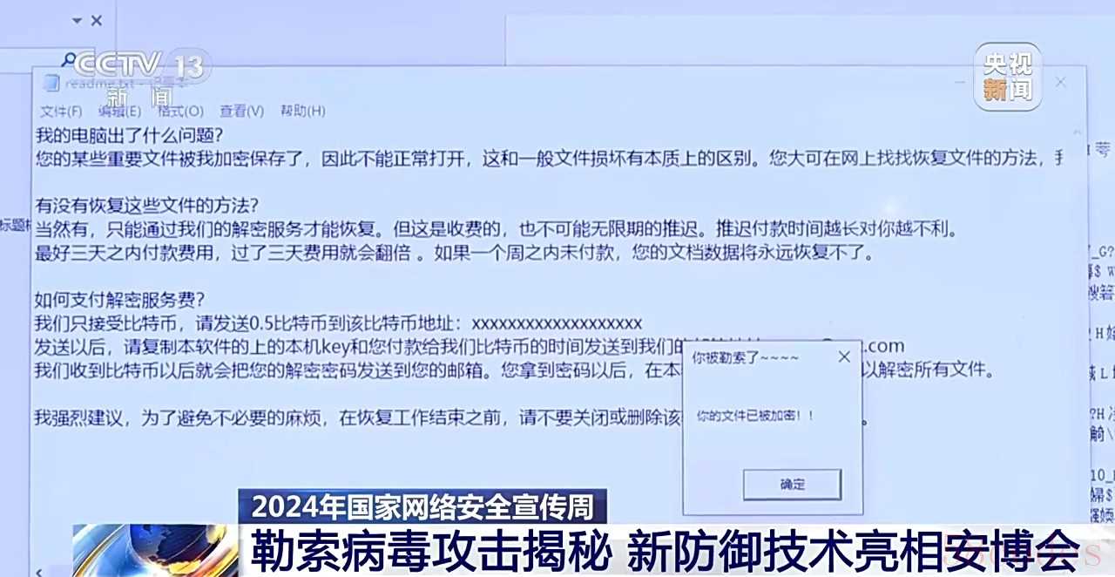Click the 有没有恢复这些文件的方法 heading line
This screenshot has width=1115, height=577.
[x=146, y=206]
